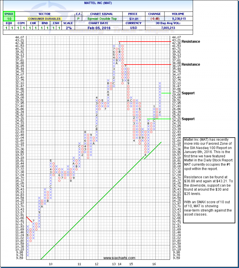Click the lower Support label near 25.31
Viewport: 239px width, 268px height.
188,119
